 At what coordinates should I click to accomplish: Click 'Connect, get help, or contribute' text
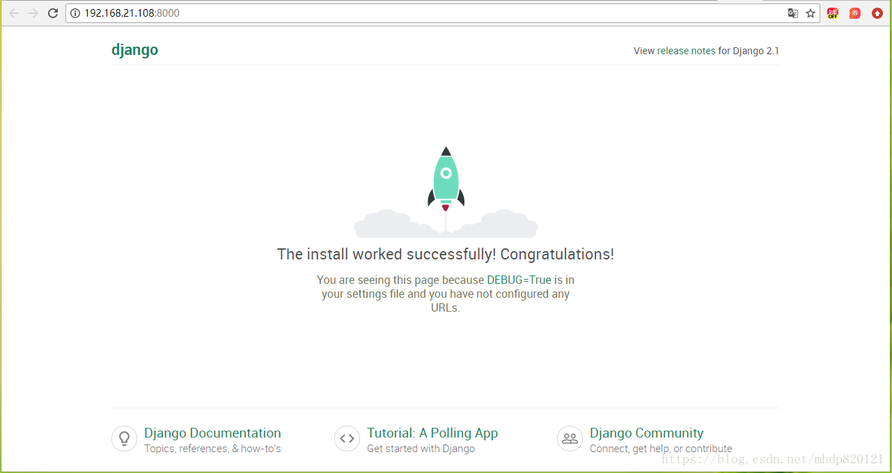661,449
